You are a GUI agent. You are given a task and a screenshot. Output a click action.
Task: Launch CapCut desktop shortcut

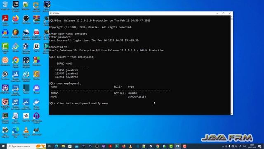coord(37,47)
